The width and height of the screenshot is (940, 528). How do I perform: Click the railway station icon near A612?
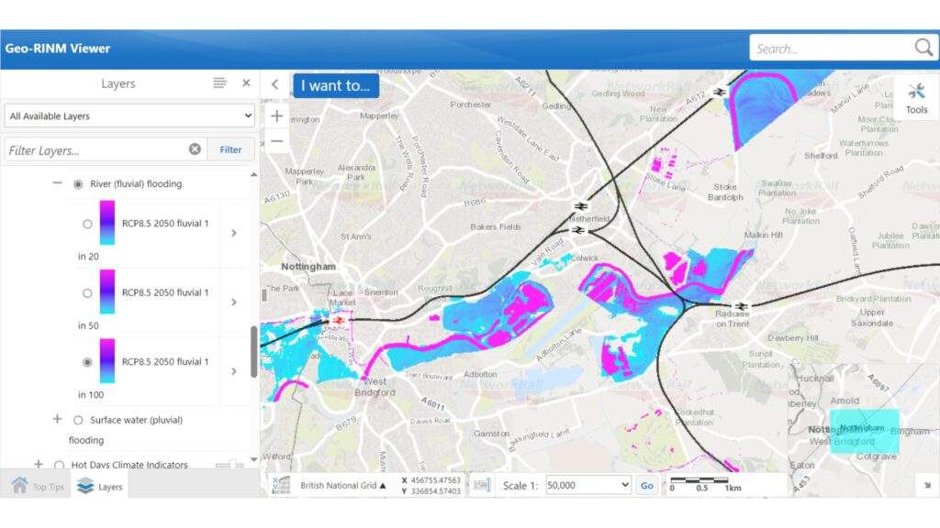719,92
